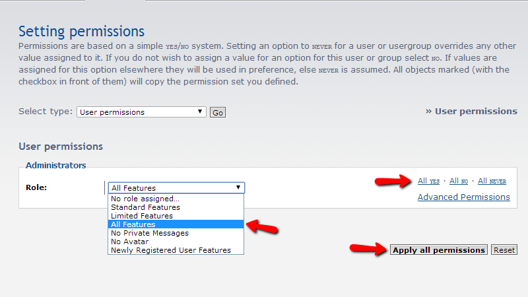The image size is (528, 297).
Task: Click the Setting permissions page heading
Action: 81,31
